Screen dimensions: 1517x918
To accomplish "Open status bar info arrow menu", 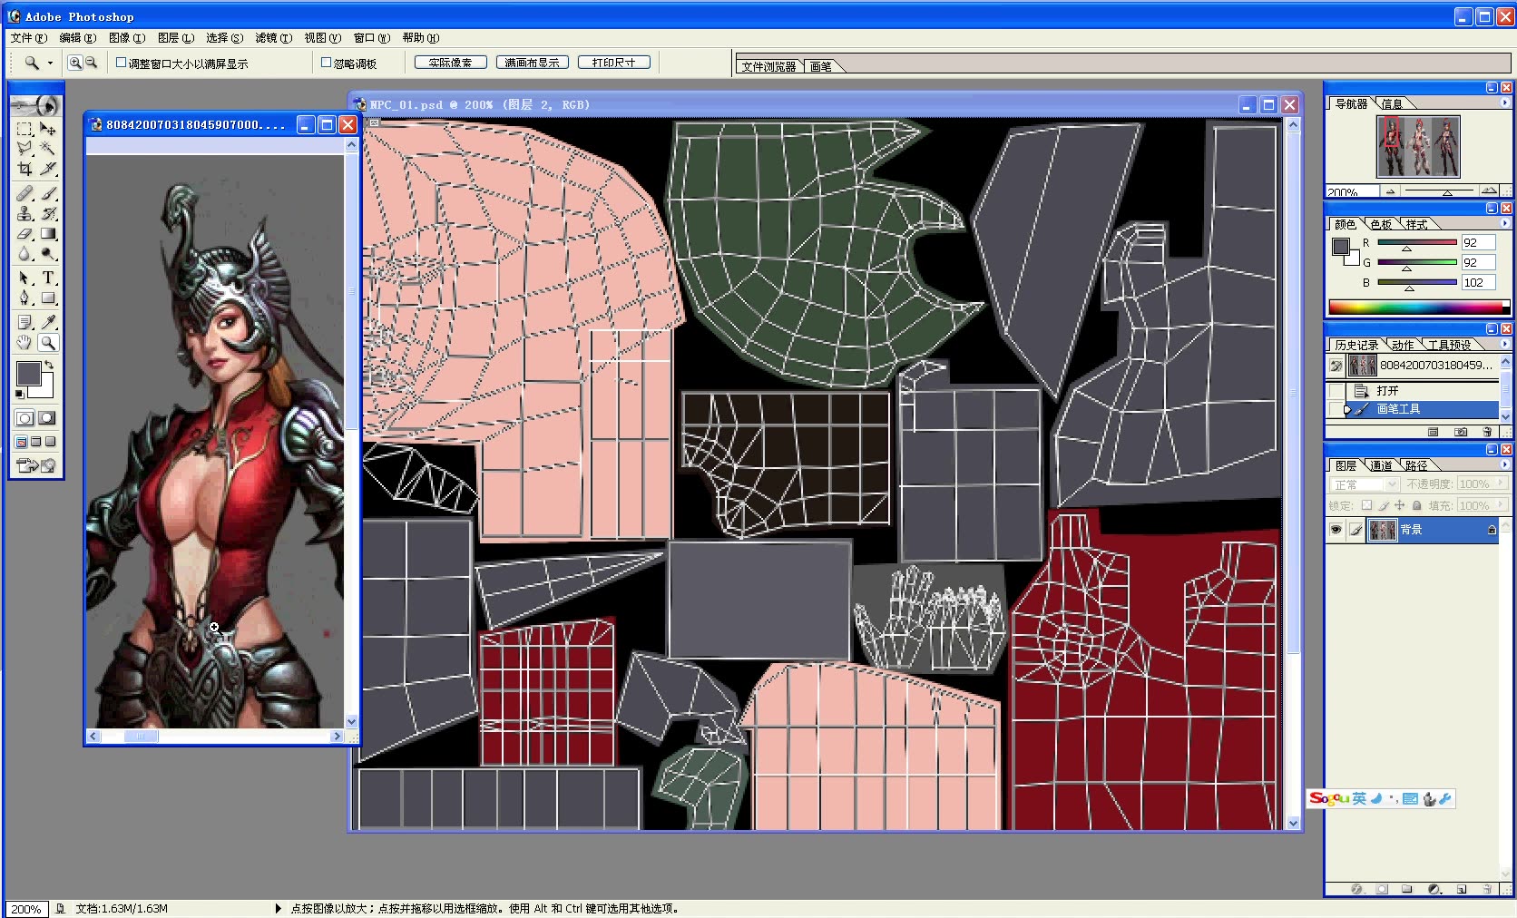I will point(278,908).
